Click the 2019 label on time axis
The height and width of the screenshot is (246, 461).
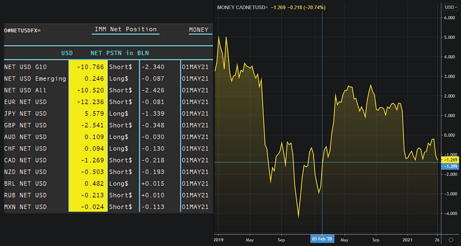click(219, 239)
